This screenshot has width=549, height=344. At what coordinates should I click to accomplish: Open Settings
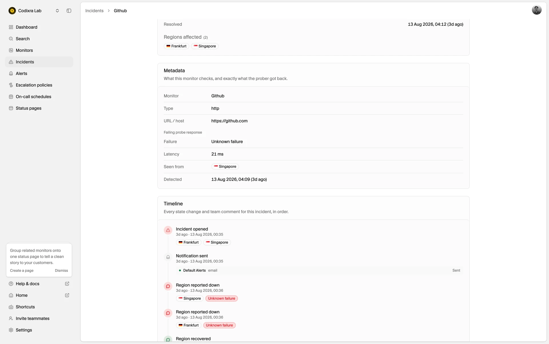pos(39,330)
